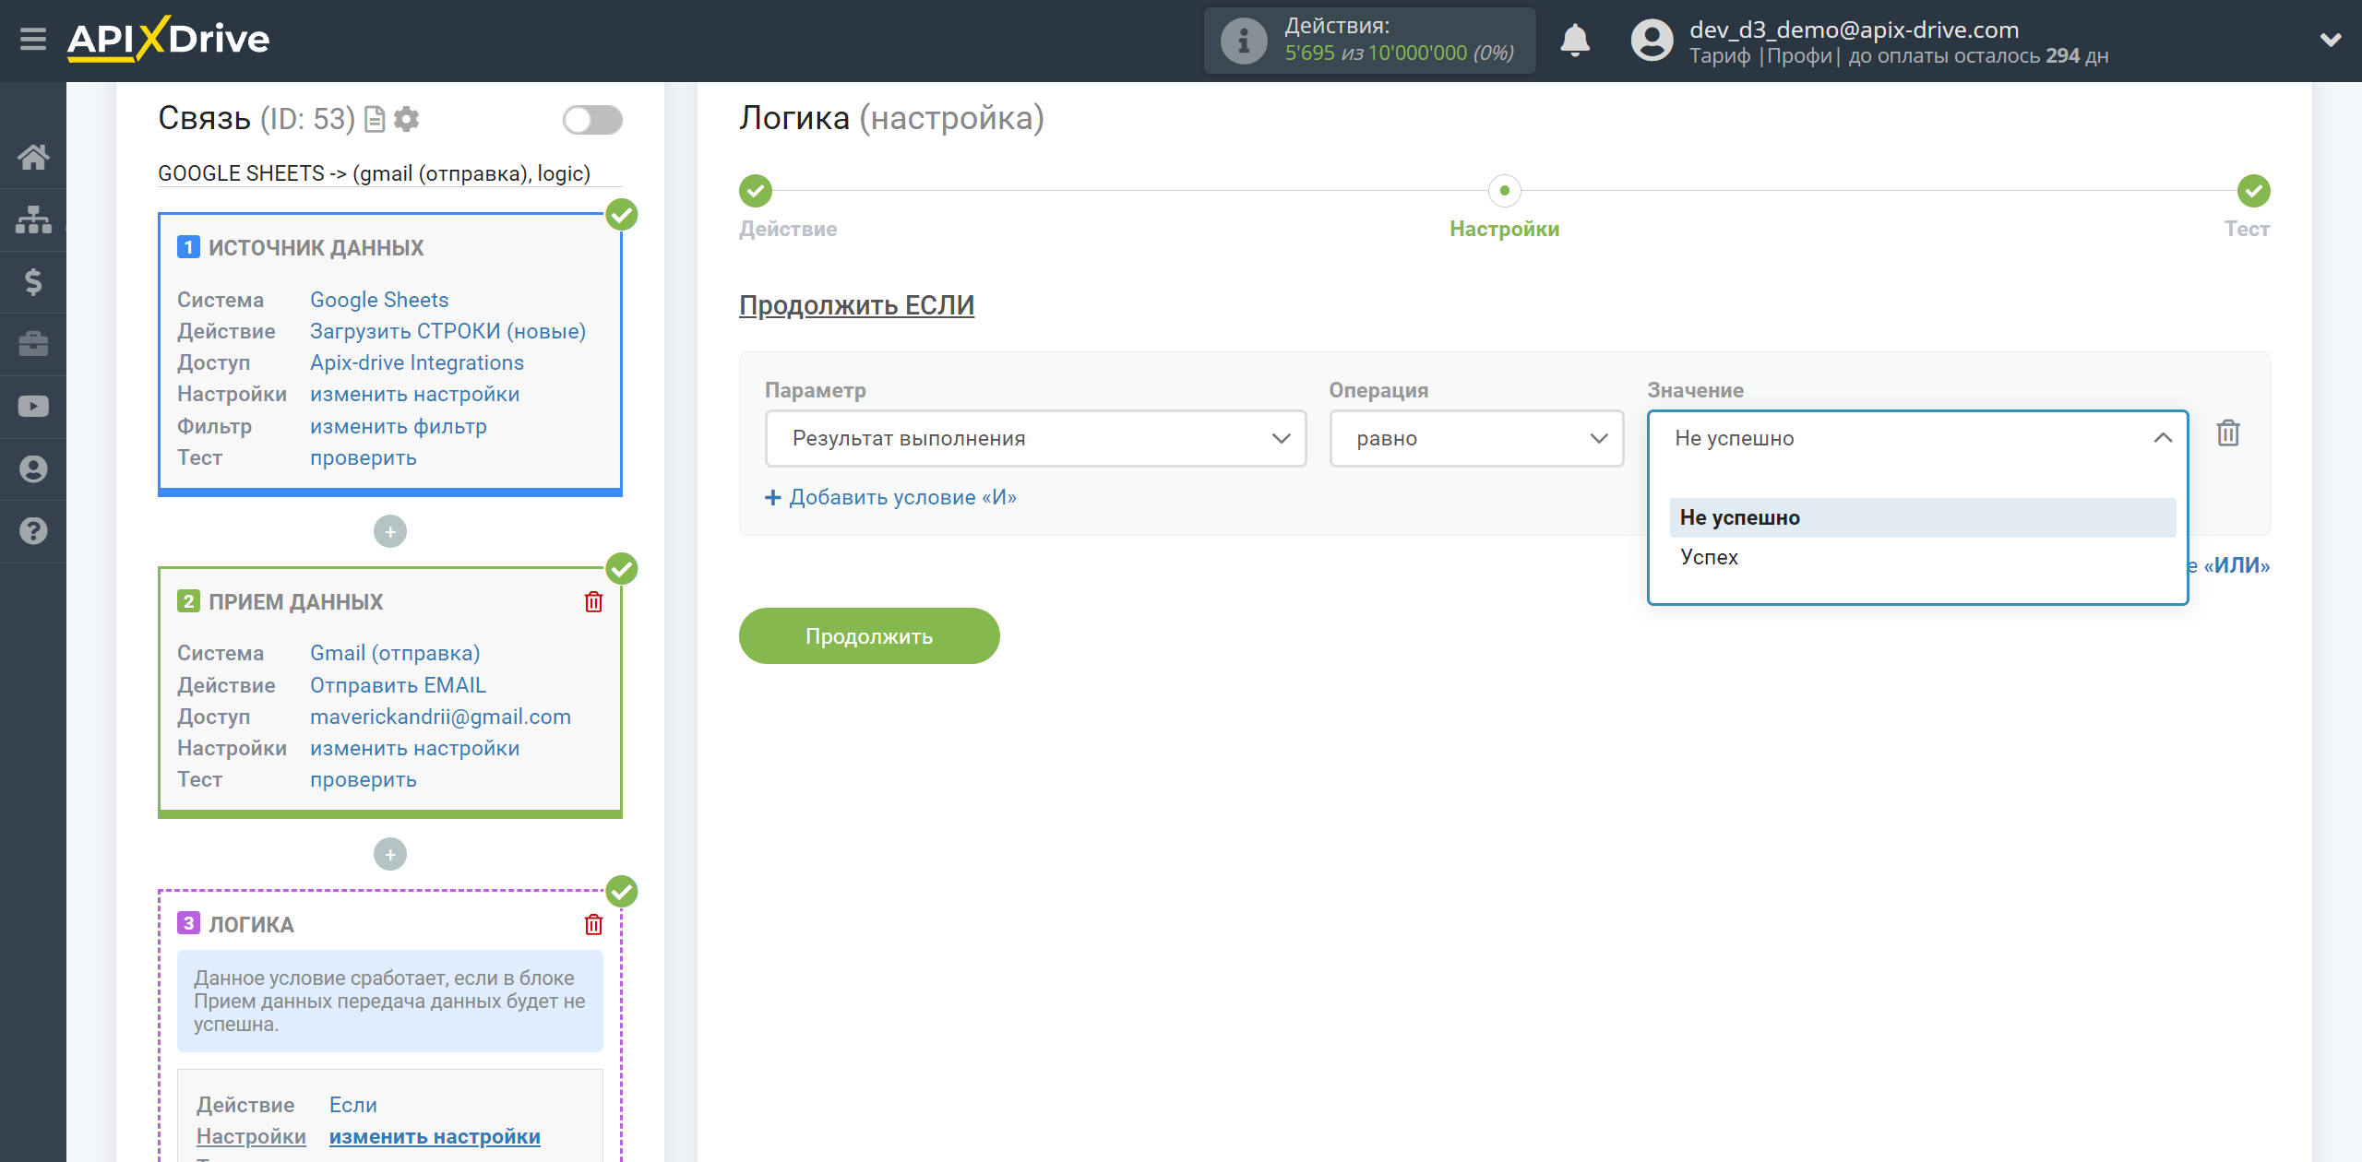Open the connections sitemap sidebar icon
Image resolution: width=2362 pixels, height=1162 pixels.
[33, 219]
